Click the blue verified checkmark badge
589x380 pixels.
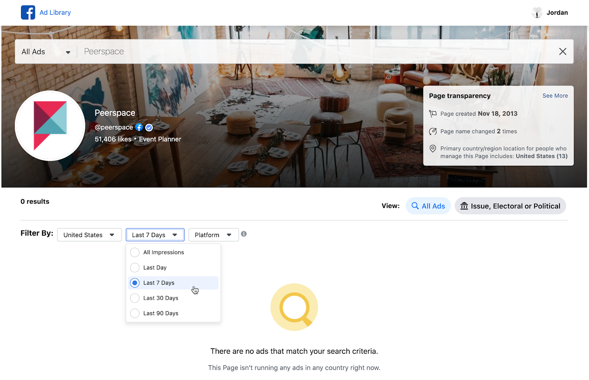pos(149,127)
